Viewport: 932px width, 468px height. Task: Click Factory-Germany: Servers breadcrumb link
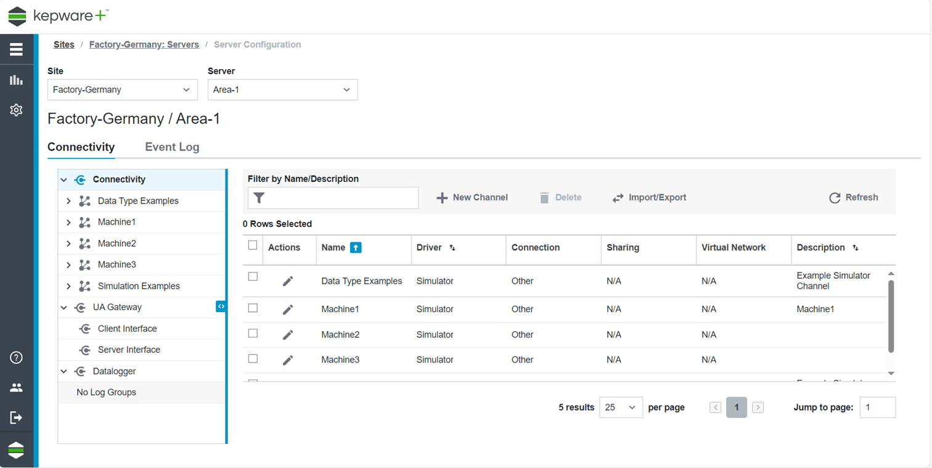point(144,44)
